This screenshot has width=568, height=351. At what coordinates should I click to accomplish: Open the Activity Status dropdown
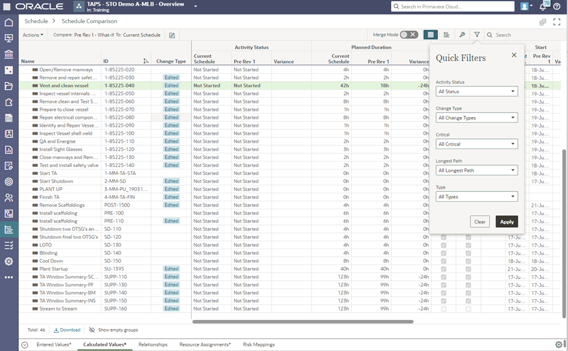click(477, 92)
